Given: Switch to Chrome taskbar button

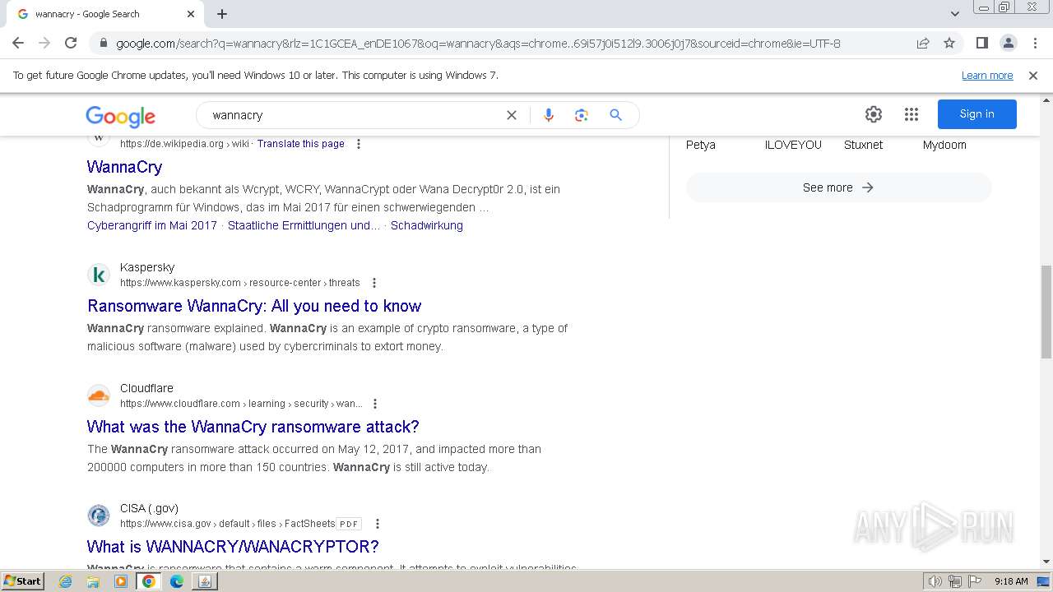Looking at the screenshot, I should pos(149,581).
